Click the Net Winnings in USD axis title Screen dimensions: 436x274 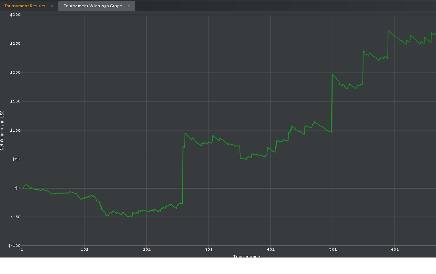[x=2, y=130]
